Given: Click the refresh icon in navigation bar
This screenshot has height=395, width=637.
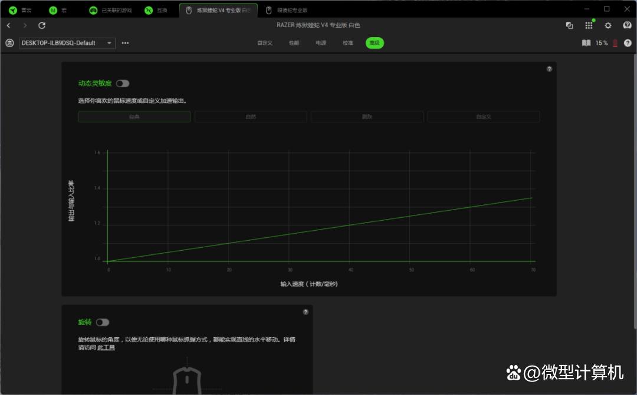Looking at the screenshot, I should coord(42,25).
